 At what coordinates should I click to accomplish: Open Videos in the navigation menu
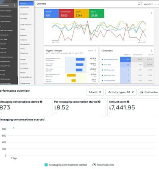tap(22, 29)
